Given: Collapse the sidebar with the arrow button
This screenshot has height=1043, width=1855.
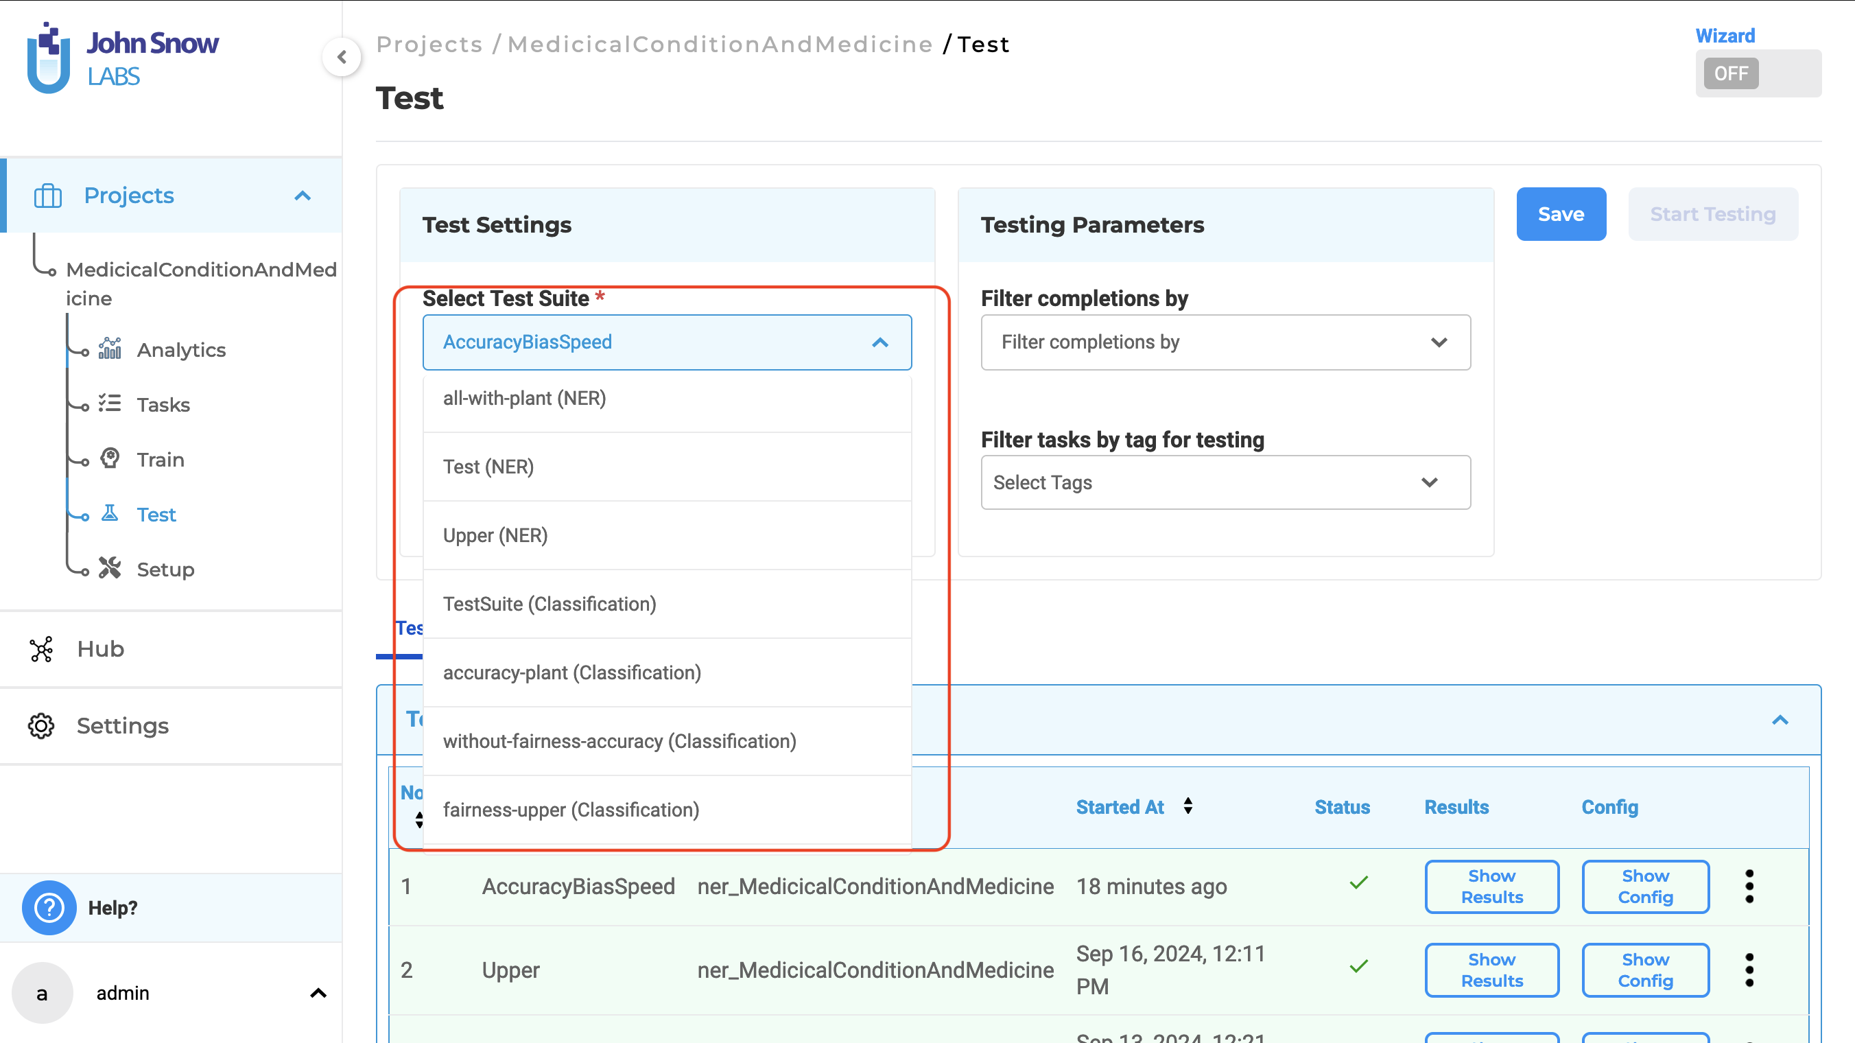Looking at the screenshot, I should [342, 57].
